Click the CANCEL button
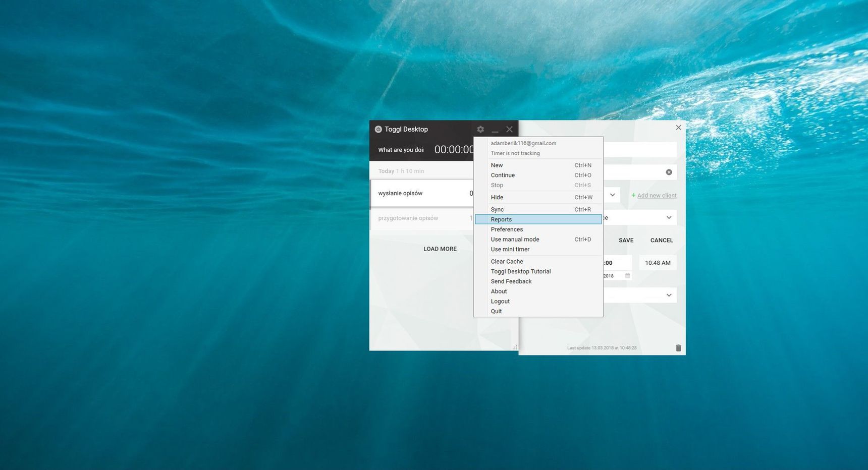This screenshot has width=868, height=470. 662,241
